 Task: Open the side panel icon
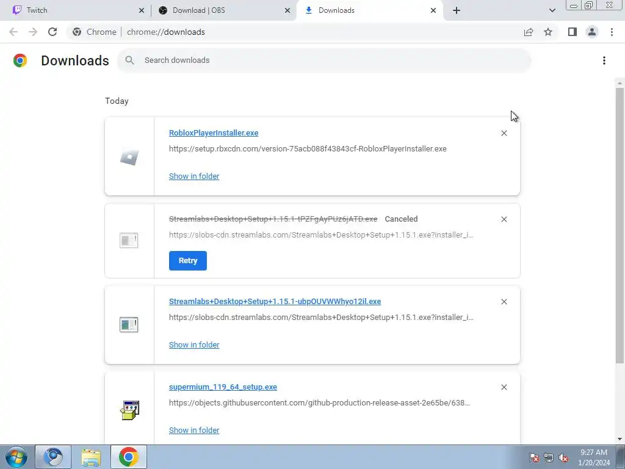pos(573,32)
